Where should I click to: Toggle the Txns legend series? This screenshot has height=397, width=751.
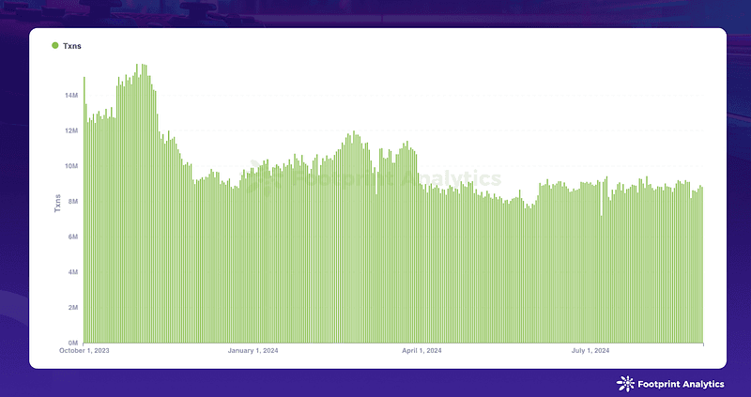click(x=67, y=46)
